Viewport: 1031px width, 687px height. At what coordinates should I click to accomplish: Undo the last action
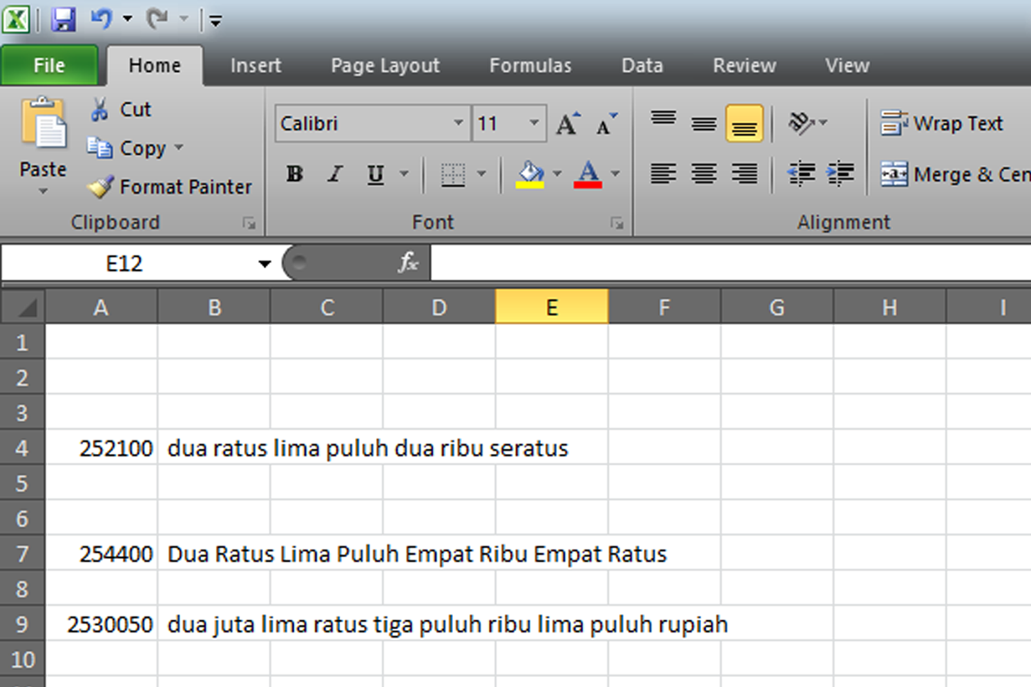[x=103, y=18]
